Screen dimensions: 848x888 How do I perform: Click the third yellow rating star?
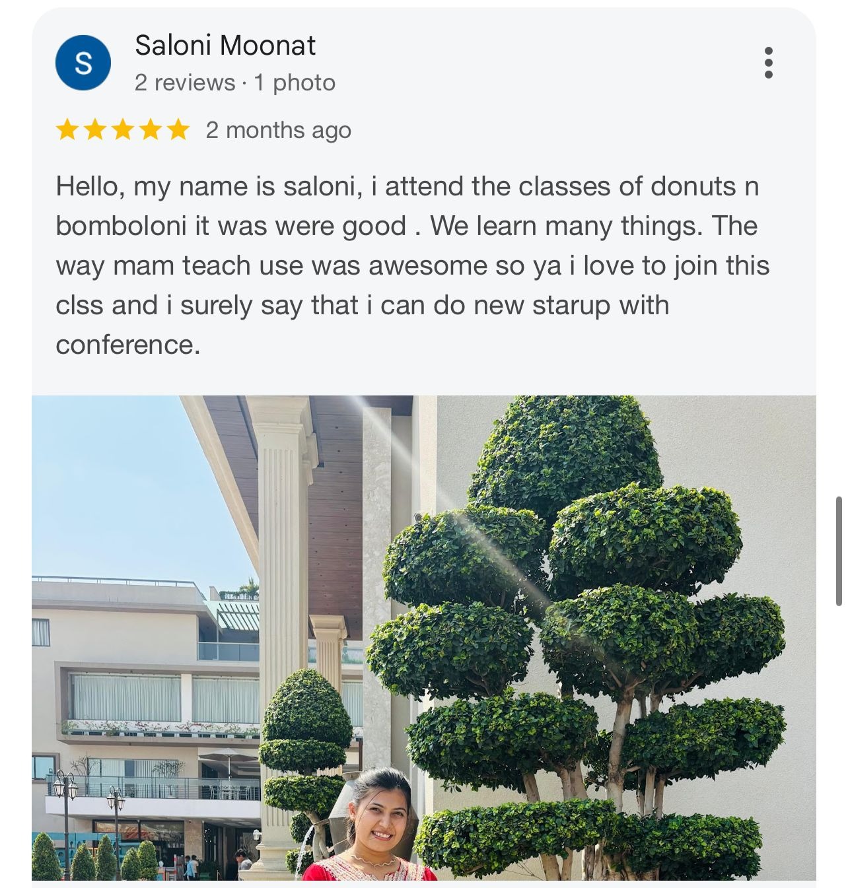point(123,130)
